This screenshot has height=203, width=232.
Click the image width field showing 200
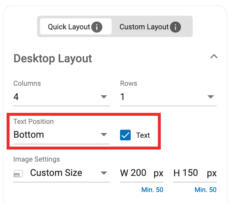138,173
